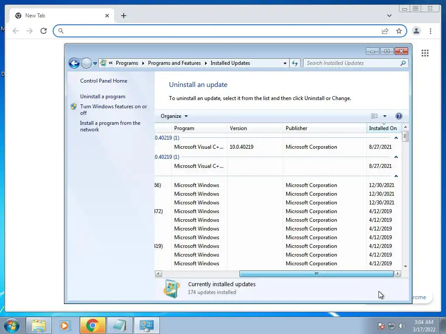Click the change view icon

click(374, 116)
